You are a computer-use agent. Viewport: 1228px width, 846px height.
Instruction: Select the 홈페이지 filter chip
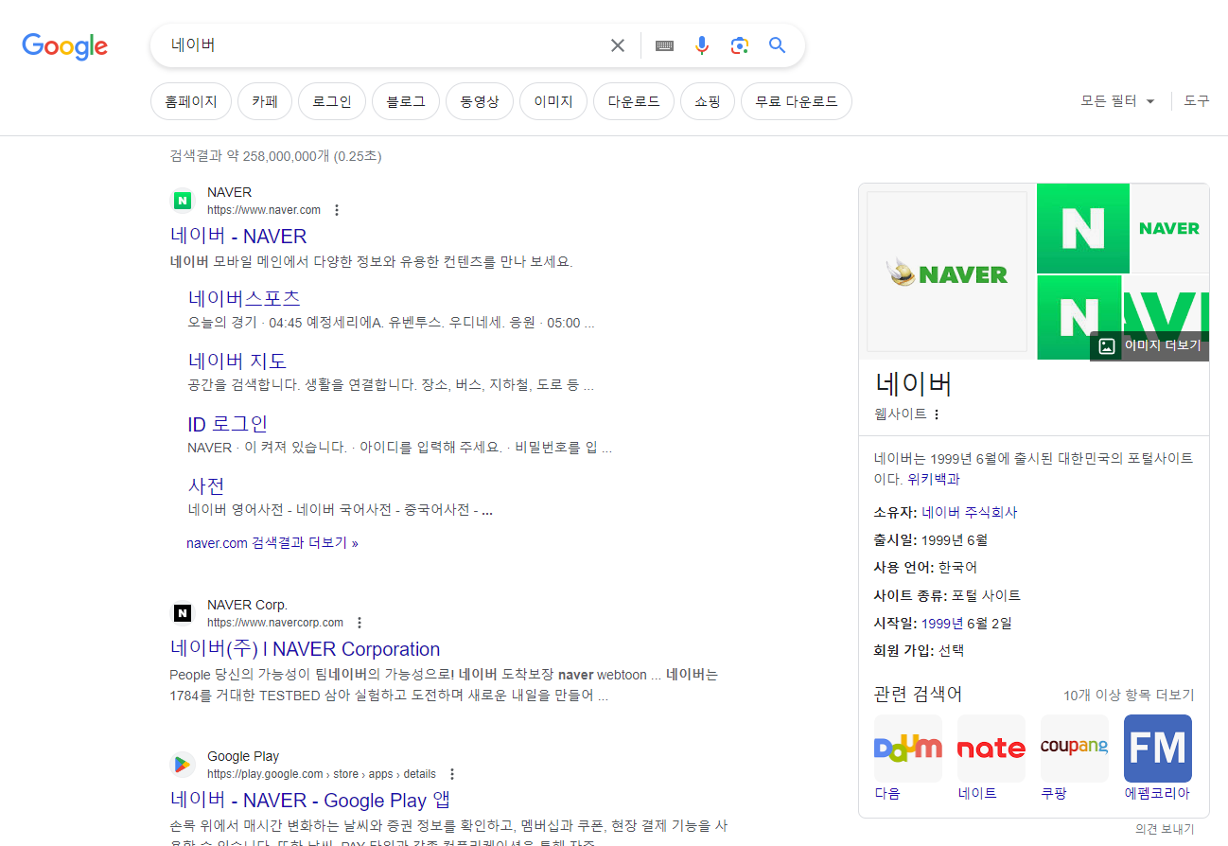coord(191,101)
